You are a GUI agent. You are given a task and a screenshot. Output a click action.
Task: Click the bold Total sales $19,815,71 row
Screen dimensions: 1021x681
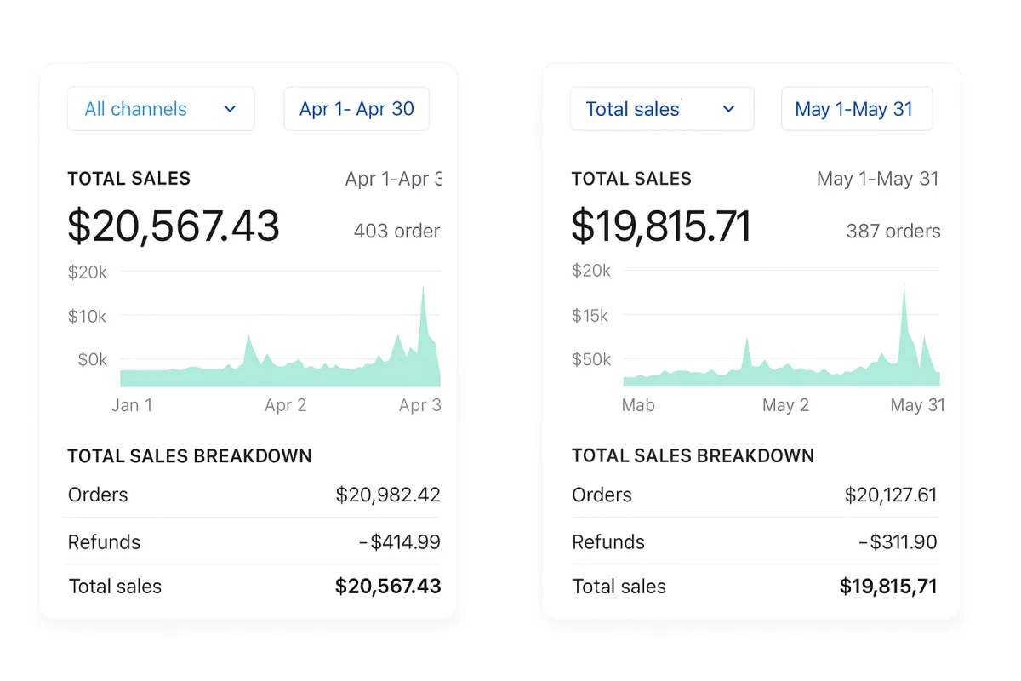click(754, 587)
